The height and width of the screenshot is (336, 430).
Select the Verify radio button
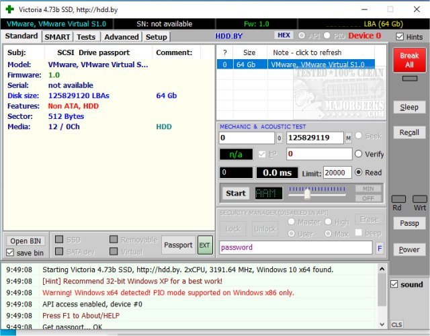(358, 154)
